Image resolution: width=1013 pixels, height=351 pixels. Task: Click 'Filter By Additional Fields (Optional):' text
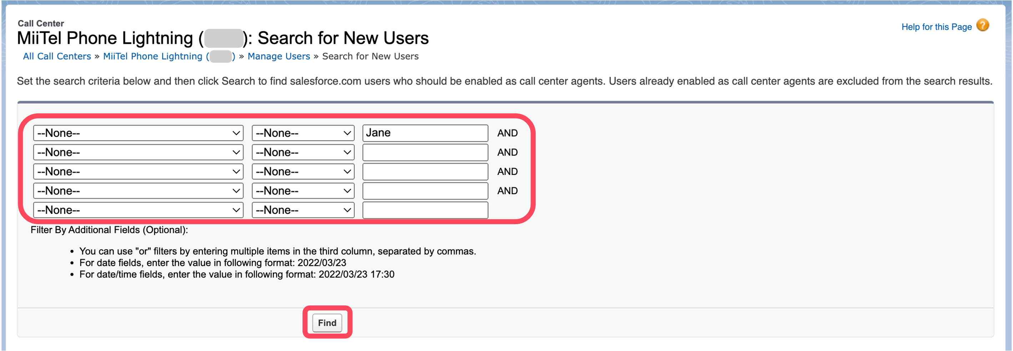(x=109, y=230)
